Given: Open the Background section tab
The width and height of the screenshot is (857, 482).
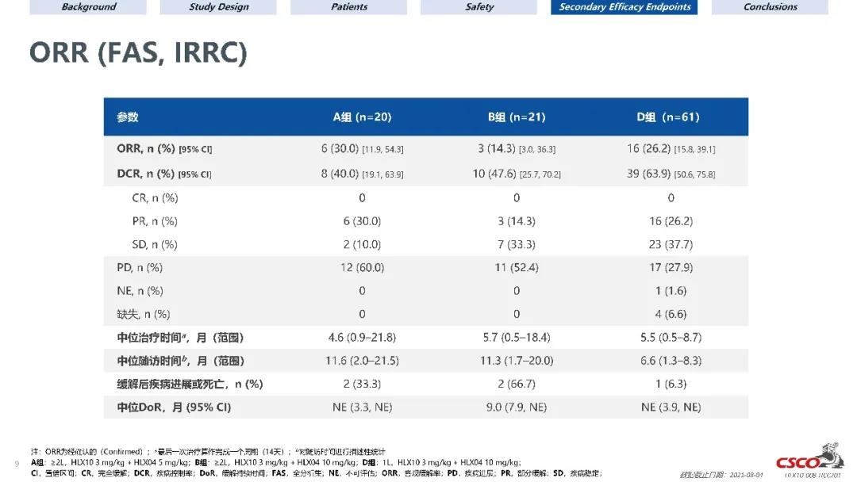Looking at the screenshot, I should tap(89, 7).
